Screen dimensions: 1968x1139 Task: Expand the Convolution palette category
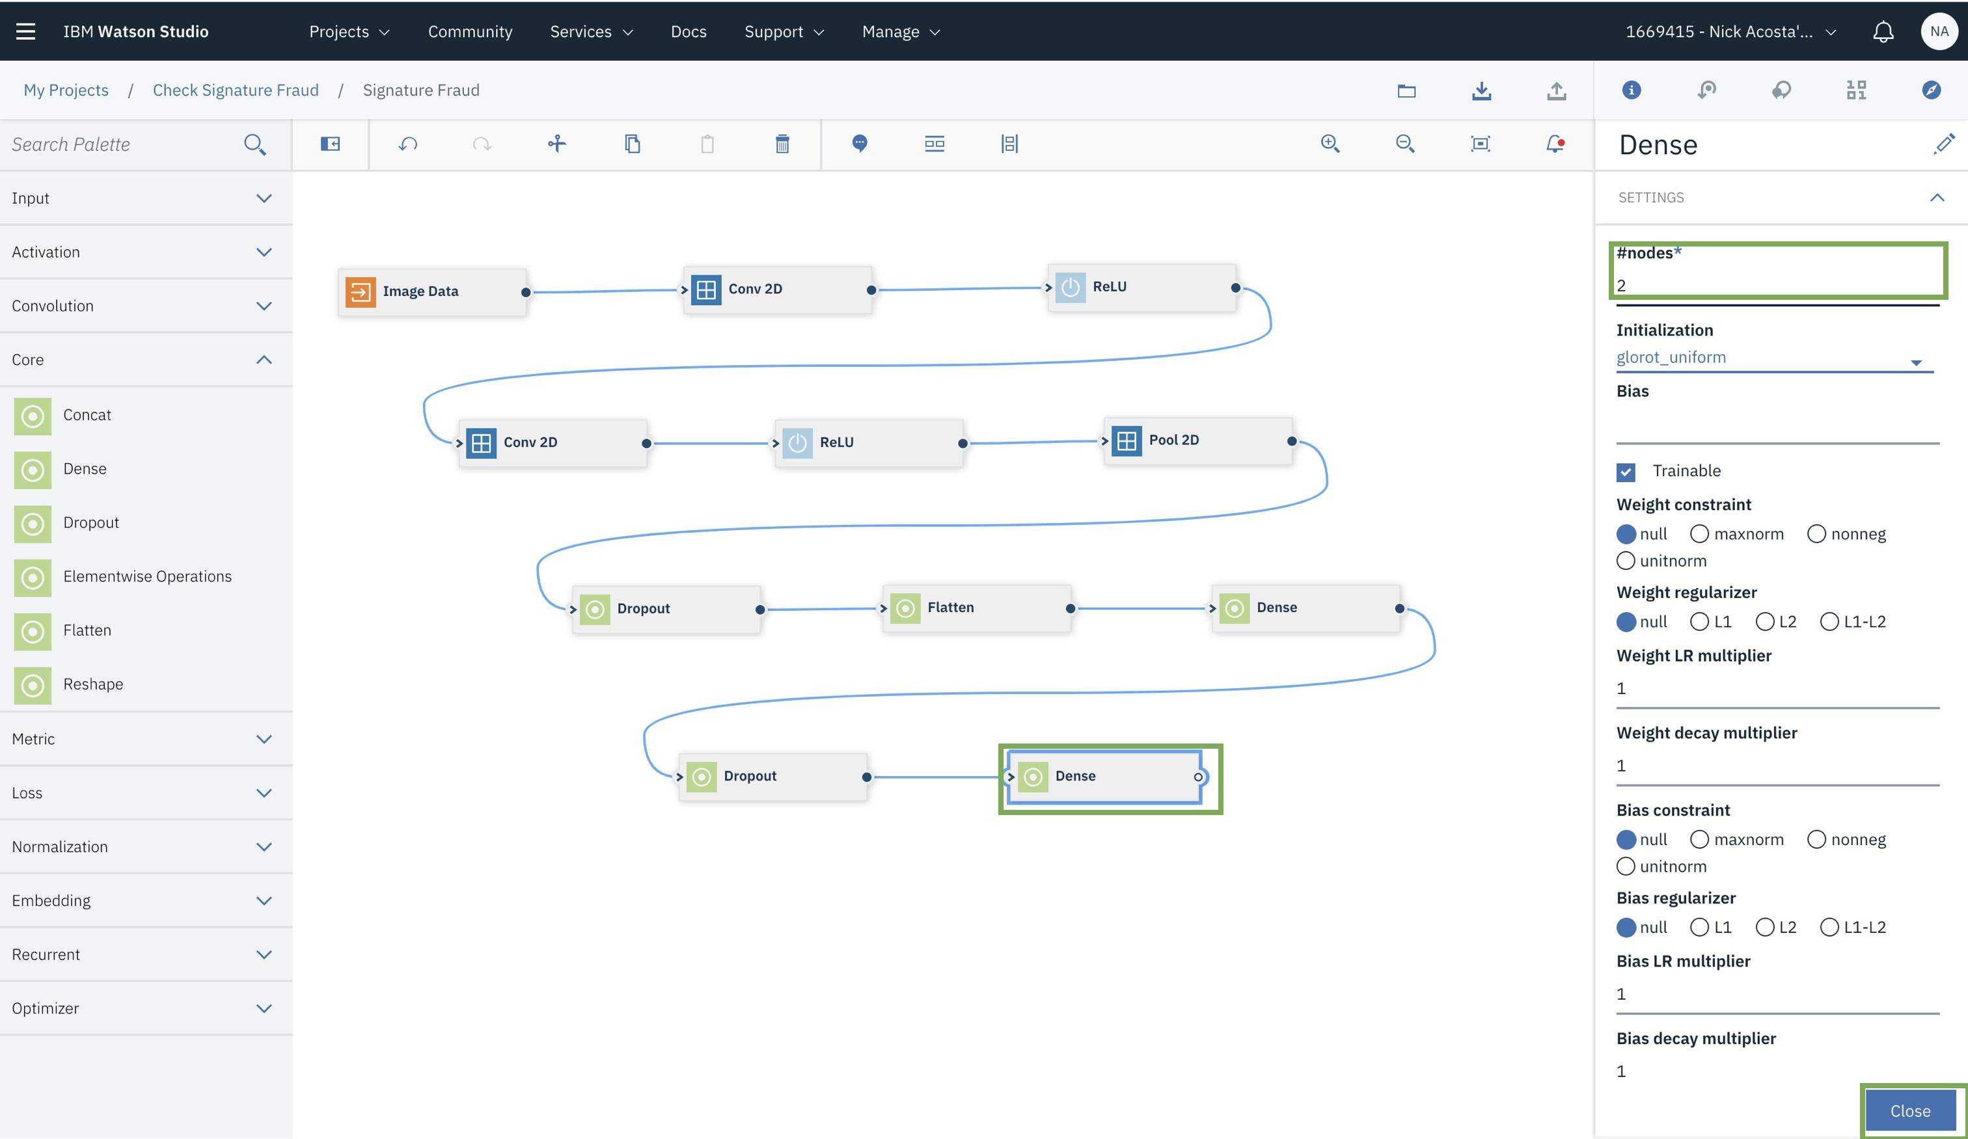click(146, 306)
